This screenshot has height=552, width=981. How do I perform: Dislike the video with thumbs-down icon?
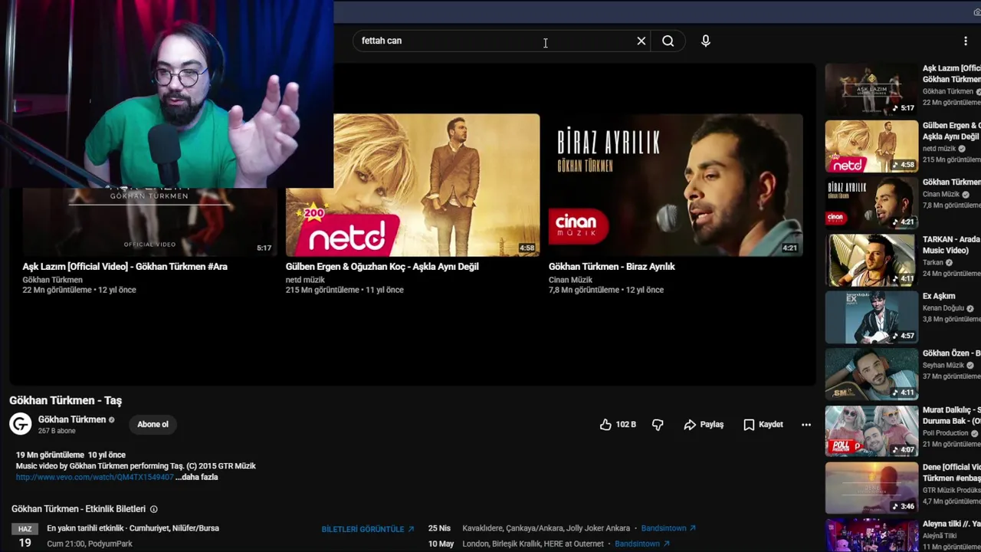tap(658, 425)
